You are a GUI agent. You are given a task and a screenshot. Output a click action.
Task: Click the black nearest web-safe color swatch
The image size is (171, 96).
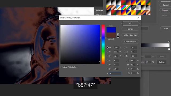(118, 37)
